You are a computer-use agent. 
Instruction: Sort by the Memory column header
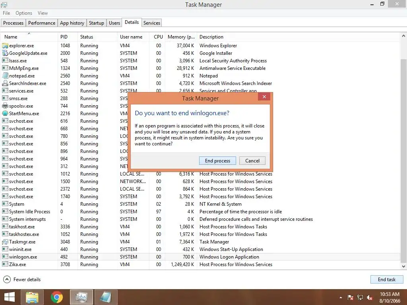click(181, 37)
